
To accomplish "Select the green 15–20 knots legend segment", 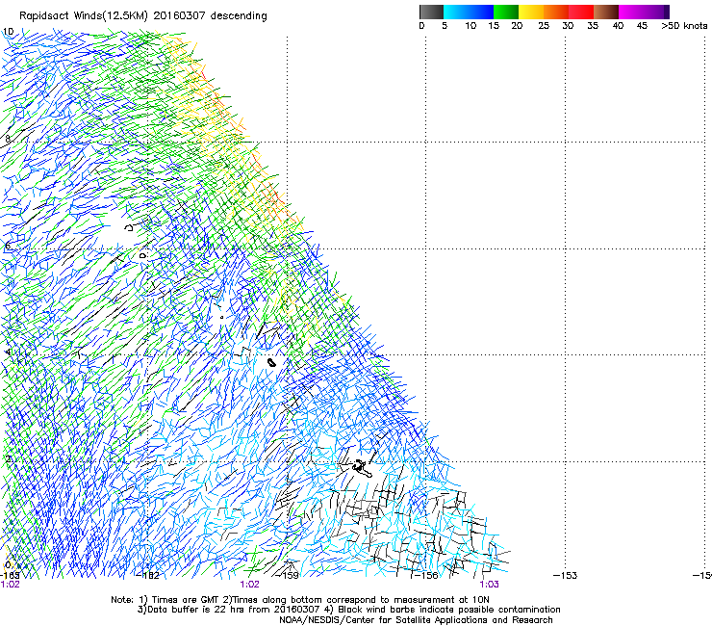I will coord(506,12).
